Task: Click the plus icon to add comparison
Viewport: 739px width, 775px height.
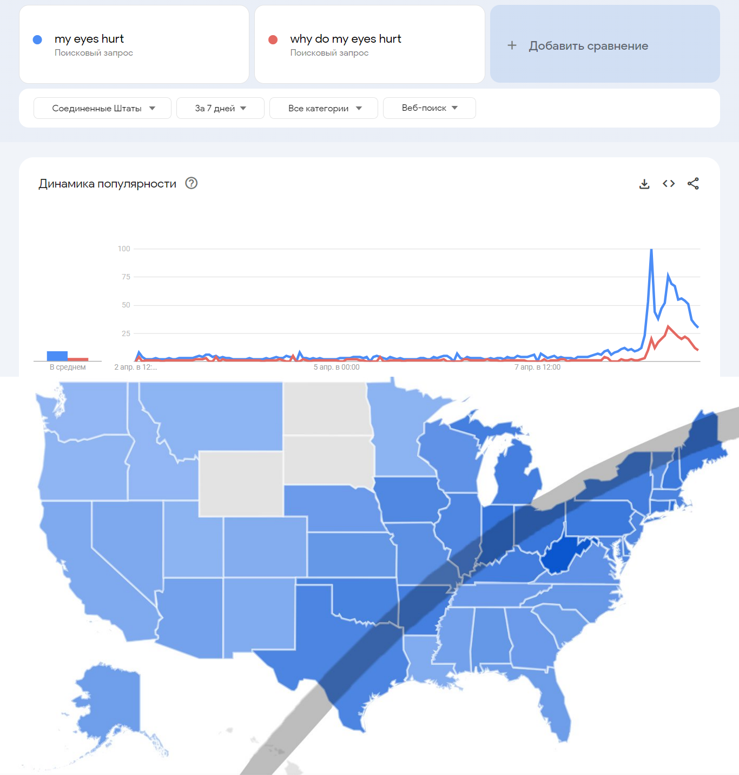Action: click(512, 45)
